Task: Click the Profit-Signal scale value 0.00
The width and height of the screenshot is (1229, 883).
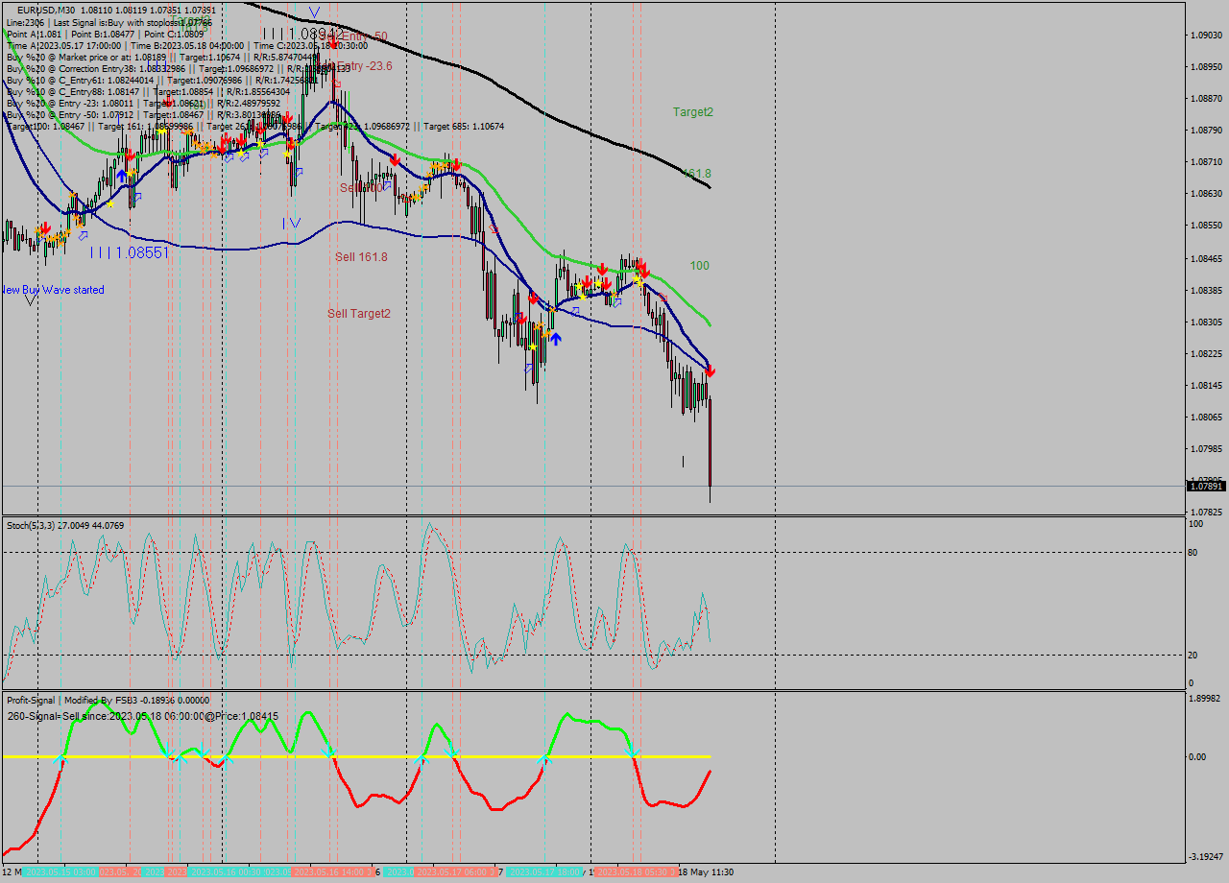Action: coord(1197,757)
